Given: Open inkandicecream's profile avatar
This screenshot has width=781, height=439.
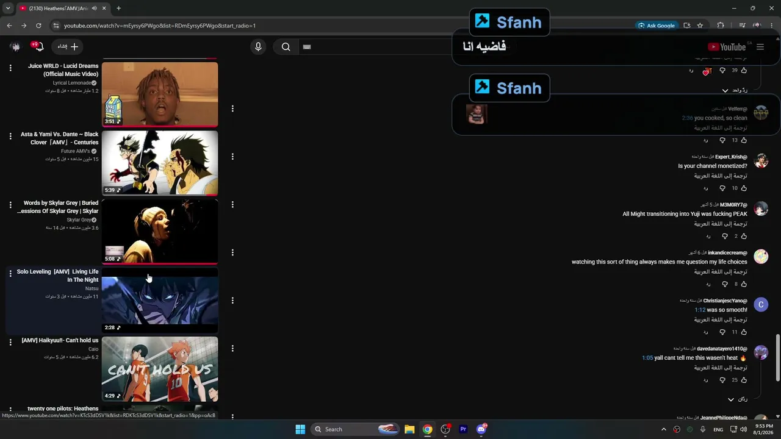Looking at the screenshot, I should click(x=761, y=257).
